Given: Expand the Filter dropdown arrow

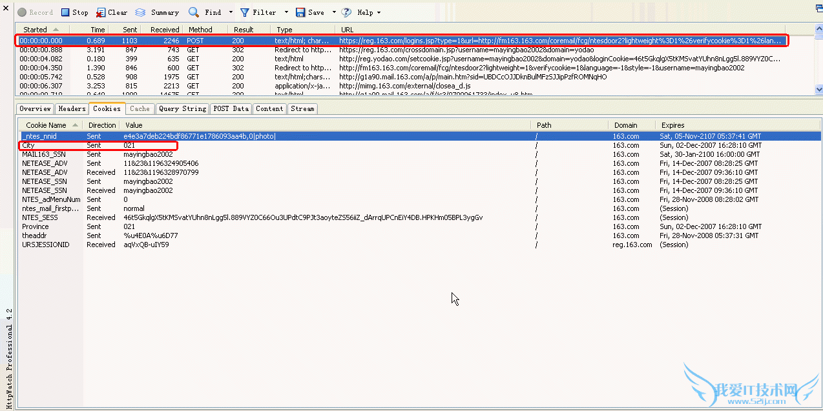Looking at the screenshot, I should point(286,12).
